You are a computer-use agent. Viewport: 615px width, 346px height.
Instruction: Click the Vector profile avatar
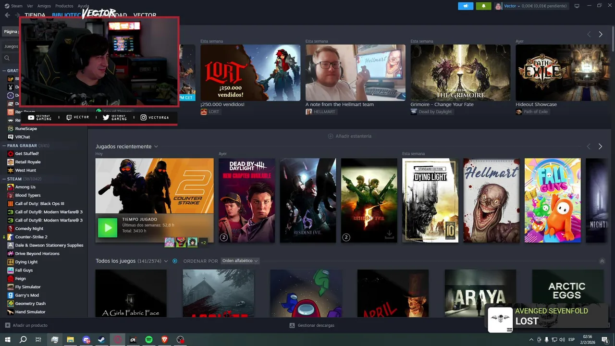pos(498,6)
